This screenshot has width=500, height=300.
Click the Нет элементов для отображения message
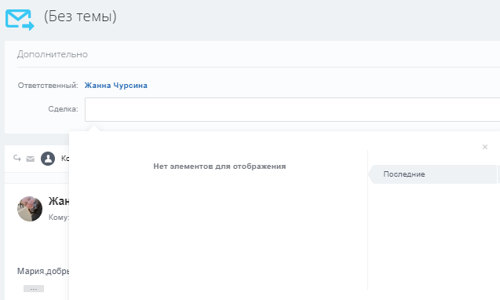click(220, 166)
